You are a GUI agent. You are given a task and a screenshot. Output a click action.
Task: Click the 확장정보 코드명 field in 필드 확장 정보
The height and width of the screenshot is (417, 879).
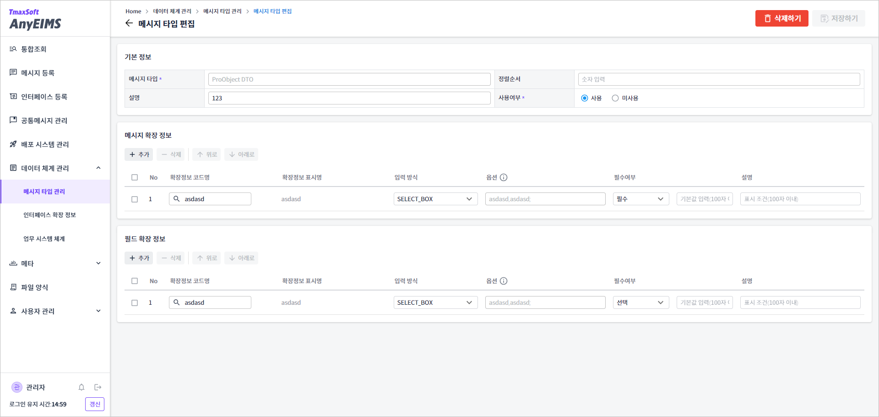210,302
